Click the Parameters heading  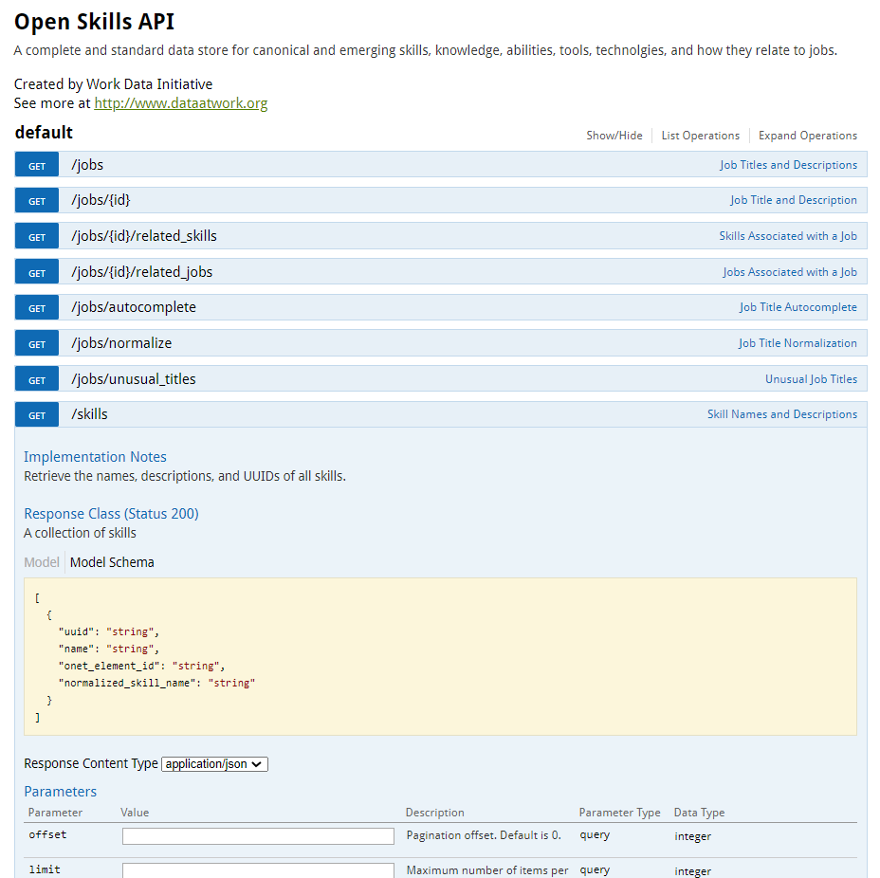coord(60,792)
